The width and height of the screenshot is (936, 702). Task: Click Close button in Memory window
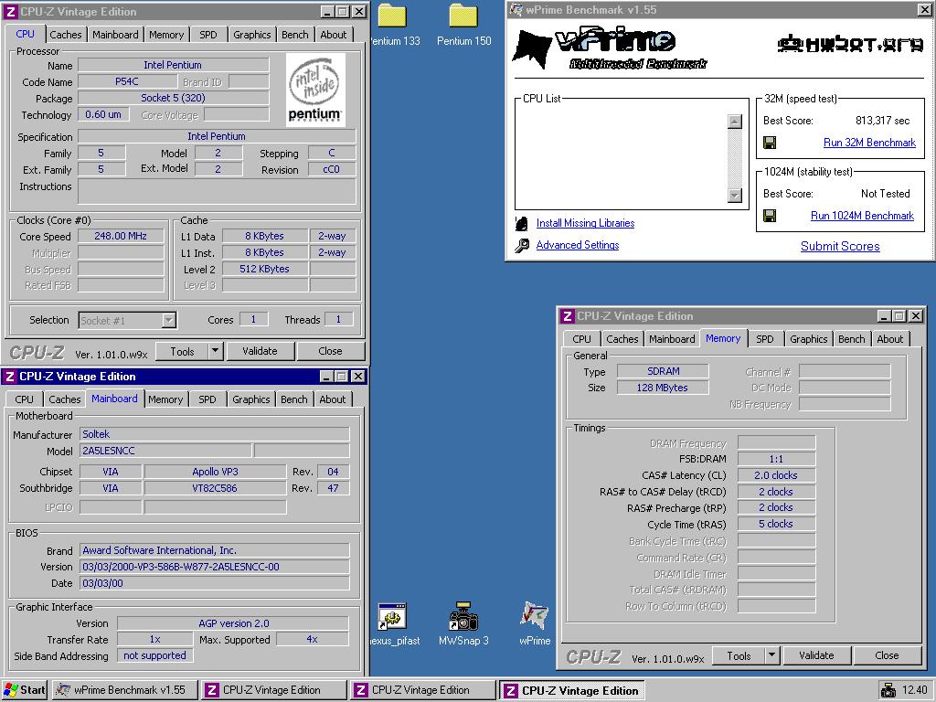887,655
